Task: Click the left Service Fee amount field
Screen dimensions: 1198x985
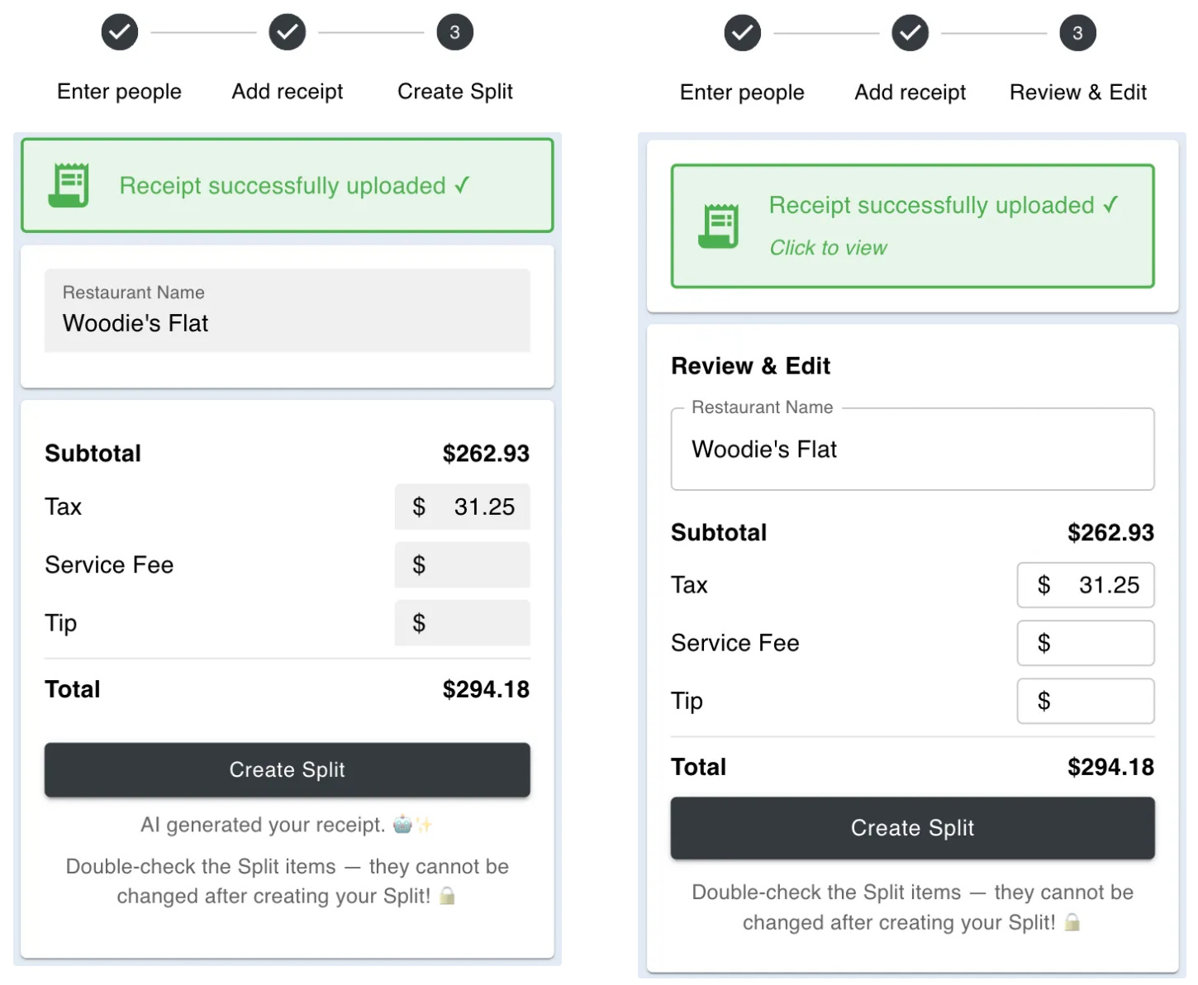Action: click(463, 565)
